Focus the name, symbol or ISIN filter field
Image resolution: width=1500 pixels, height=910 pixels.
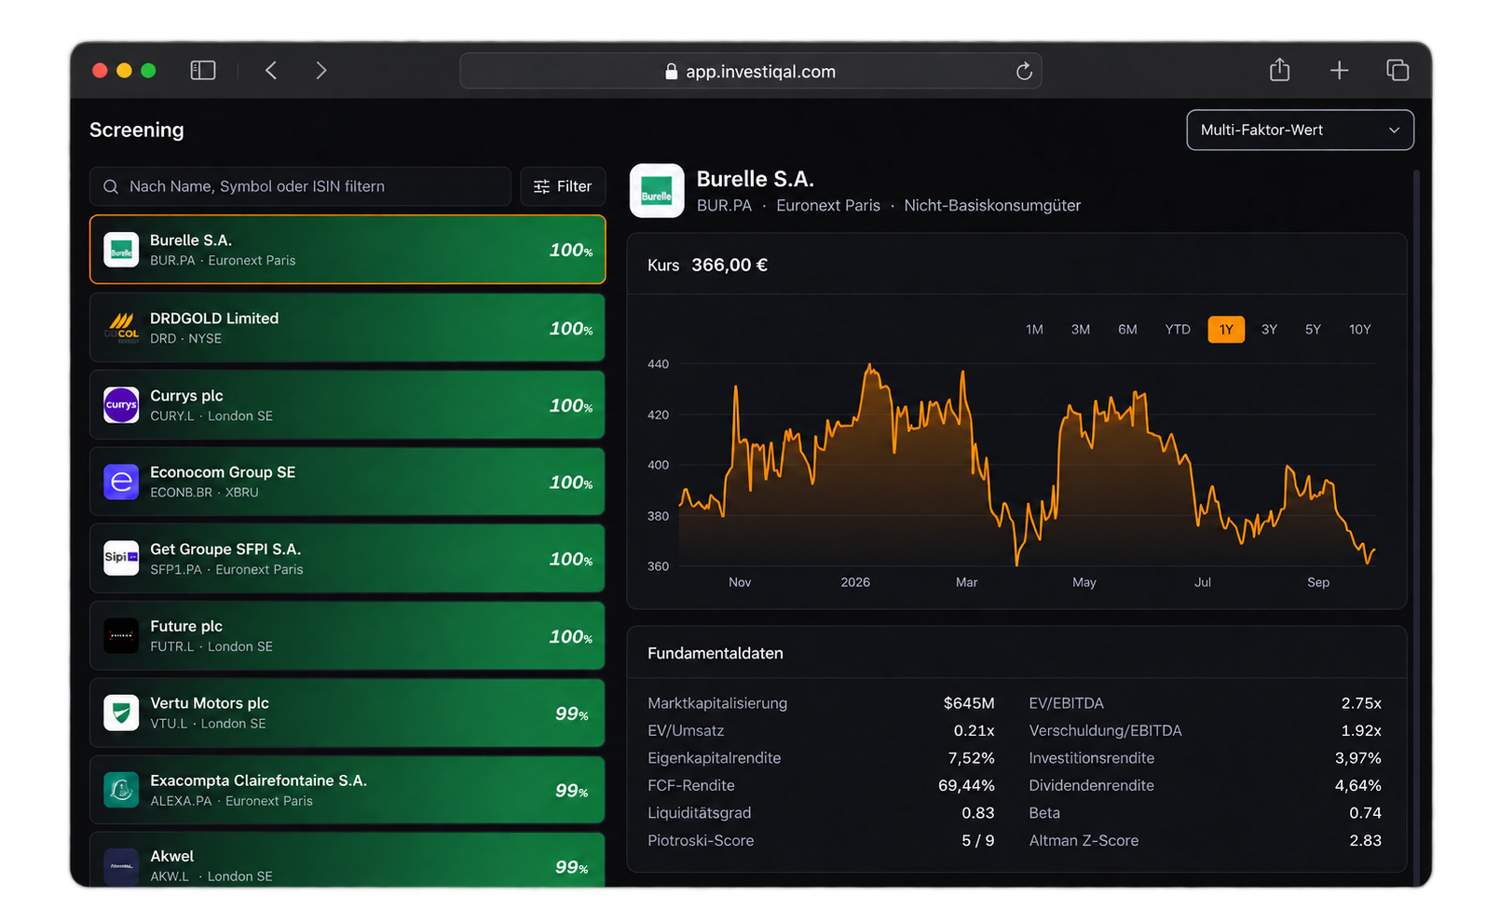(300, 186)
